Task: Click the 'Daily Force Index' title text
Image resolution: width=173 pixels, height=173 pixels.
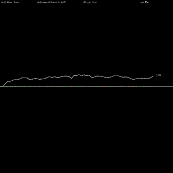Action: (10, 2)
